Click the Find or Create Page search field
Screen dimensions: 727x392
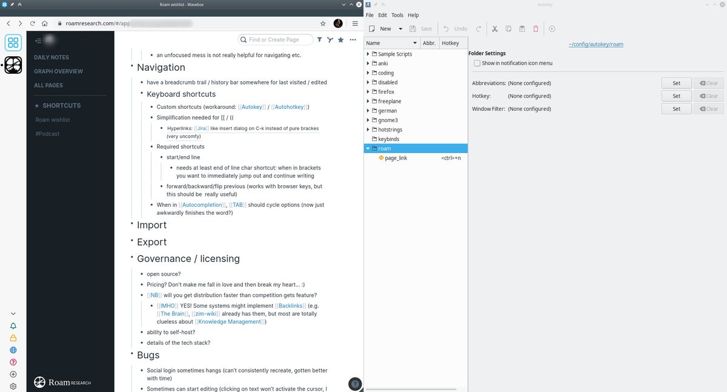276,39
